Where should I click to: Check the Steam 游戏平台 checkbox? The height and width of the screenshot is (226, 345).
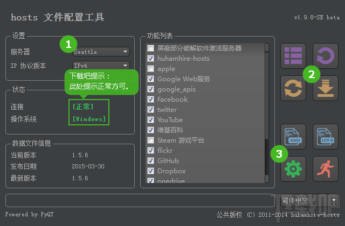150,140
